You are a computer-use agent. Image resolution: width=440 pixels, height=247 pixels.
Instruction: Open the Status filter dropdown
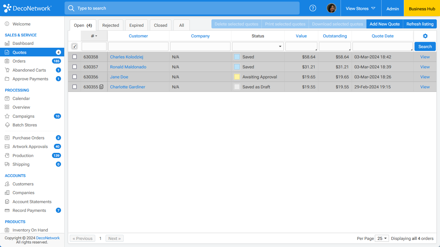click(258, 46)
